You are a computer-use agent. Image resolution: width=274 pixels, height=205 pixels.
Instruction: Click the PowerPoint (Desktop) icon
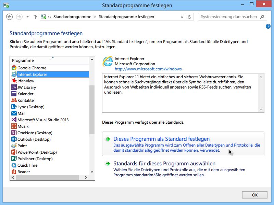pyautogui.click(x=14, y=152)
